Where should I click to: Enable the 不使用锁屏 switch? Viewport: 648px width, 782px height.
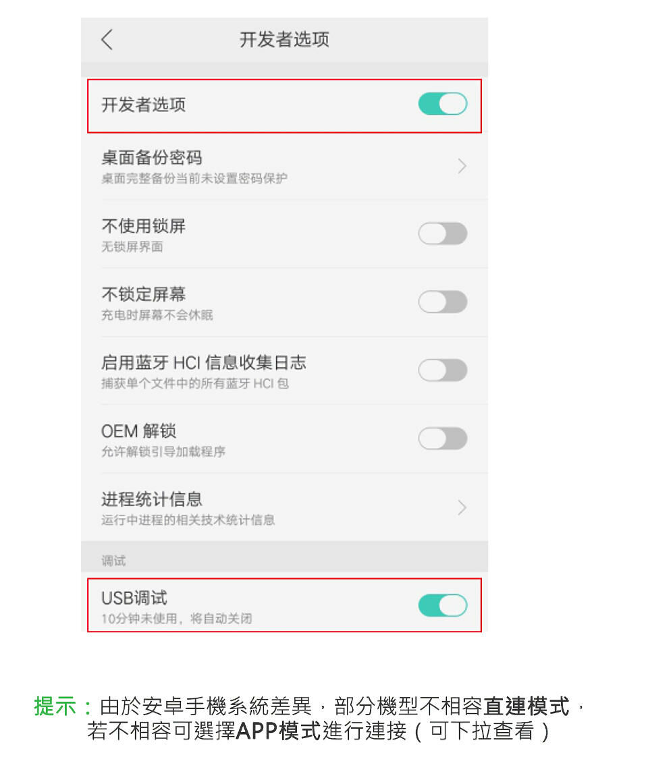coord(442,233)
